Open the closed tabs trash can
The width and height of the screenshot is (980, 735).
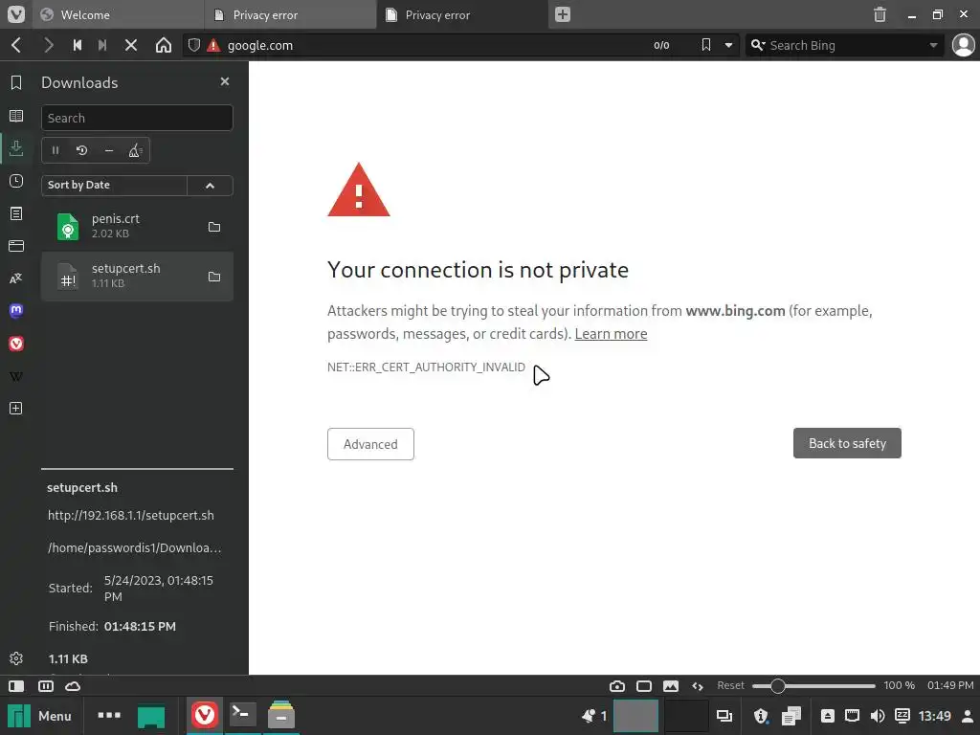[880, 14]
